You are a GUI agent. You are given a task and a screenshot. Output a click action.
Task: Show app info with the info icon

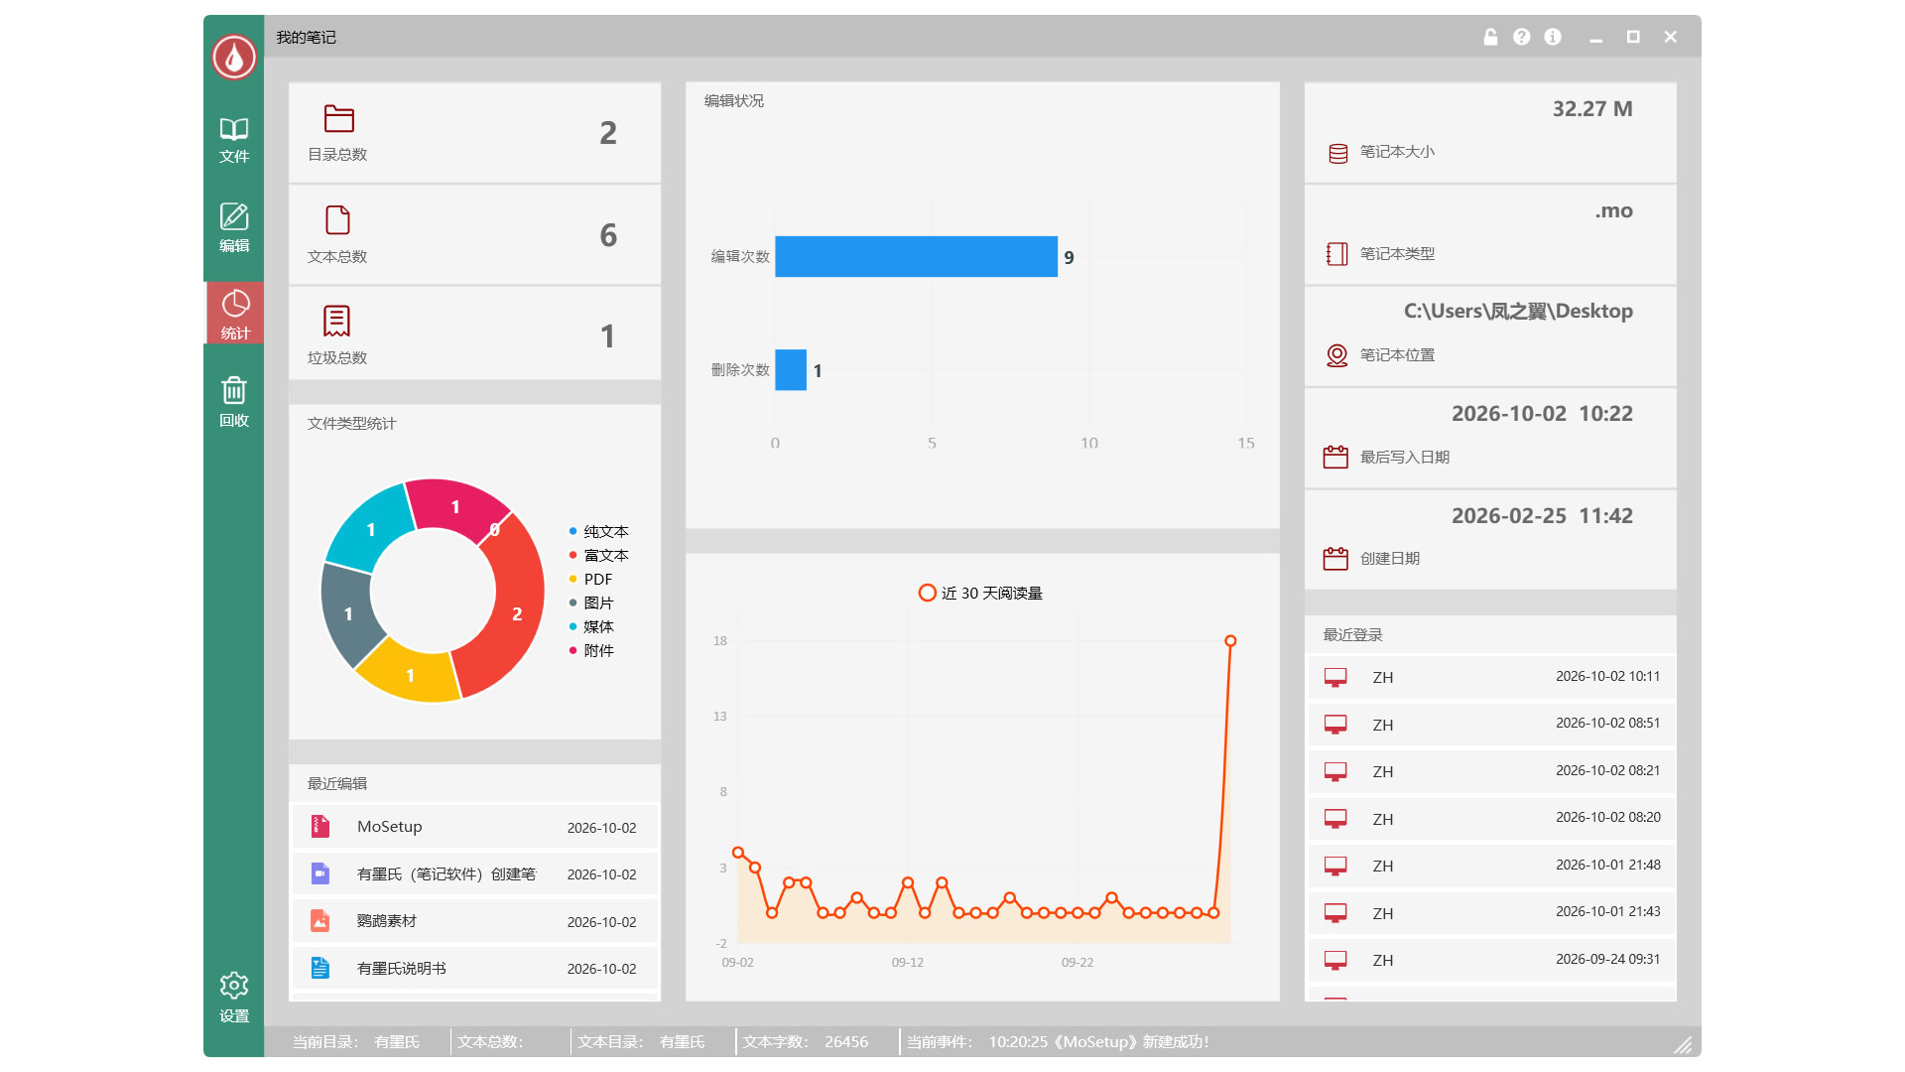1553,37
